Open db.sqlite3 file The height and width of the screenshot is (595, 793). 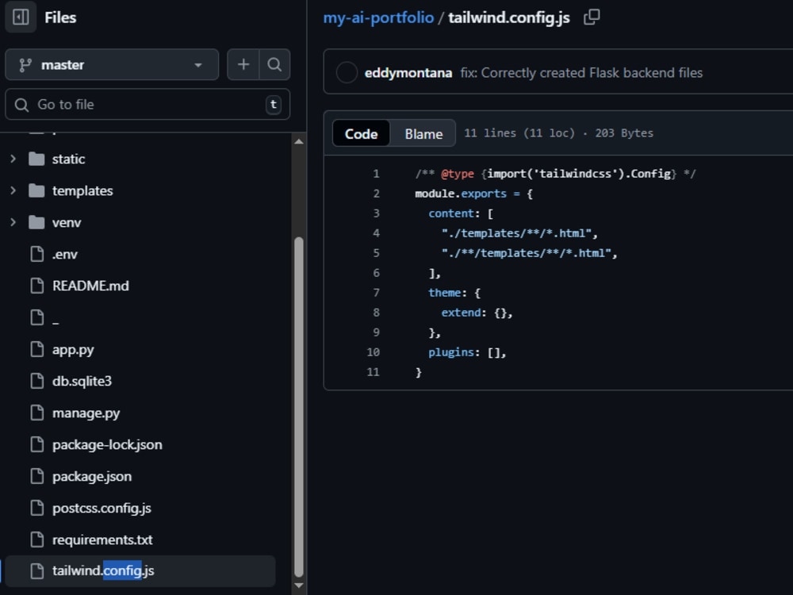coord(82,381)
